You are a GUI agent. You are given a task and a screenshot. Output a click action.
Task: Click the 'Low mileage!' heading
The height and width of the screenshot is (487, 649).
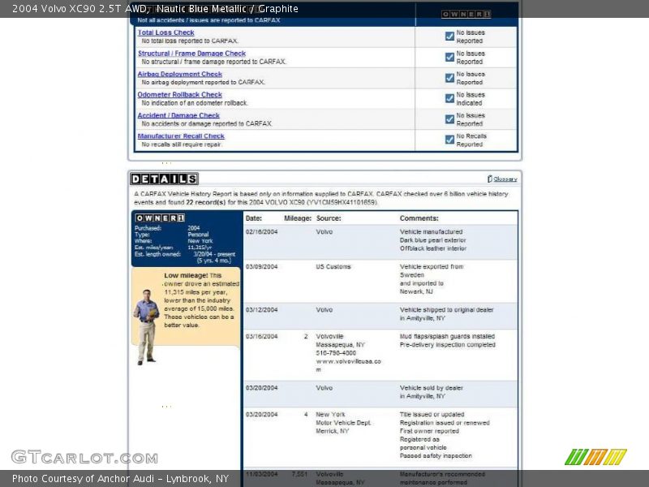186,275
